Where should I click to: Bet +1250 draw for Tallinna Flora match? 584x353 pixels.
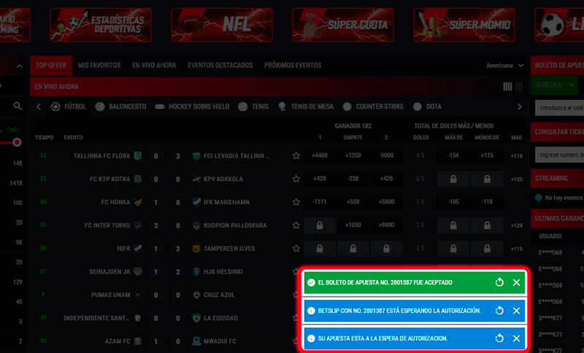click(353, 155)
